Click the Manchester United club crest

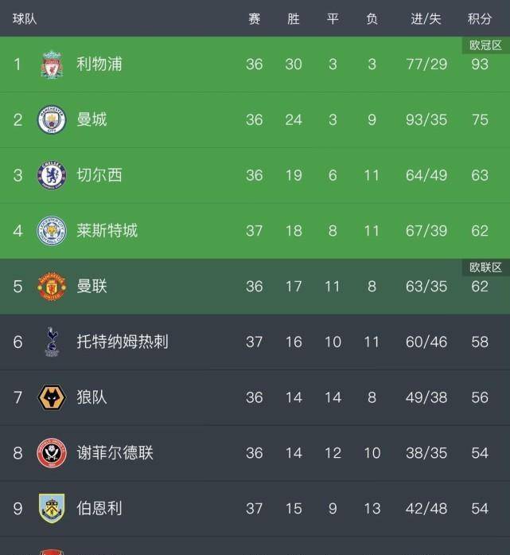click(53, 286)
